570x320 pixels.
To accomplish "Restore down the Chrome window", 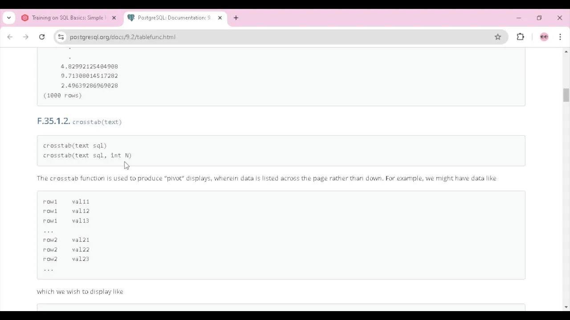I will point(539,18).
